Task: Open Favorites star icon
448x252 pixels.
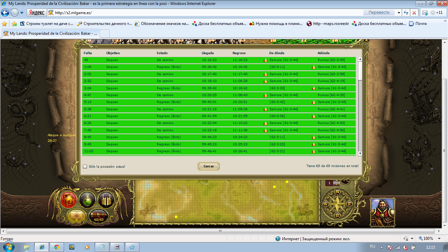Action: click(4, 24)
